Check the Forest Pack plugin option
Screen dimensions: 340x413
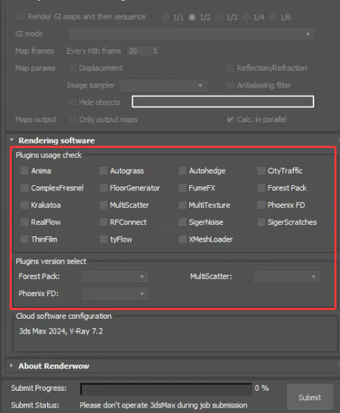260,188
